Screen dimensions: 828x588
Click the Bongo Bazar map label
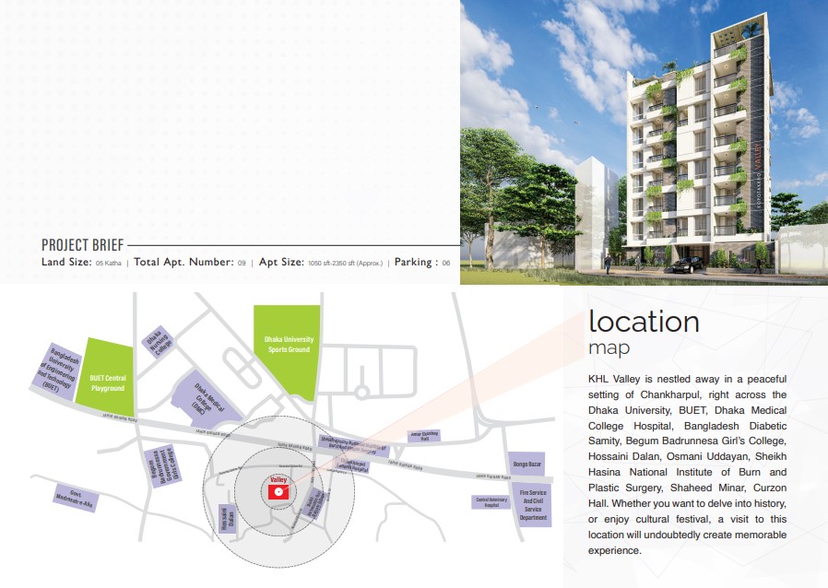pos(527,464)
